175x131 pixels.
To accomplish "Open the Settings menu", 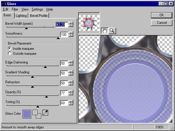I will click(x=37, y=9).
